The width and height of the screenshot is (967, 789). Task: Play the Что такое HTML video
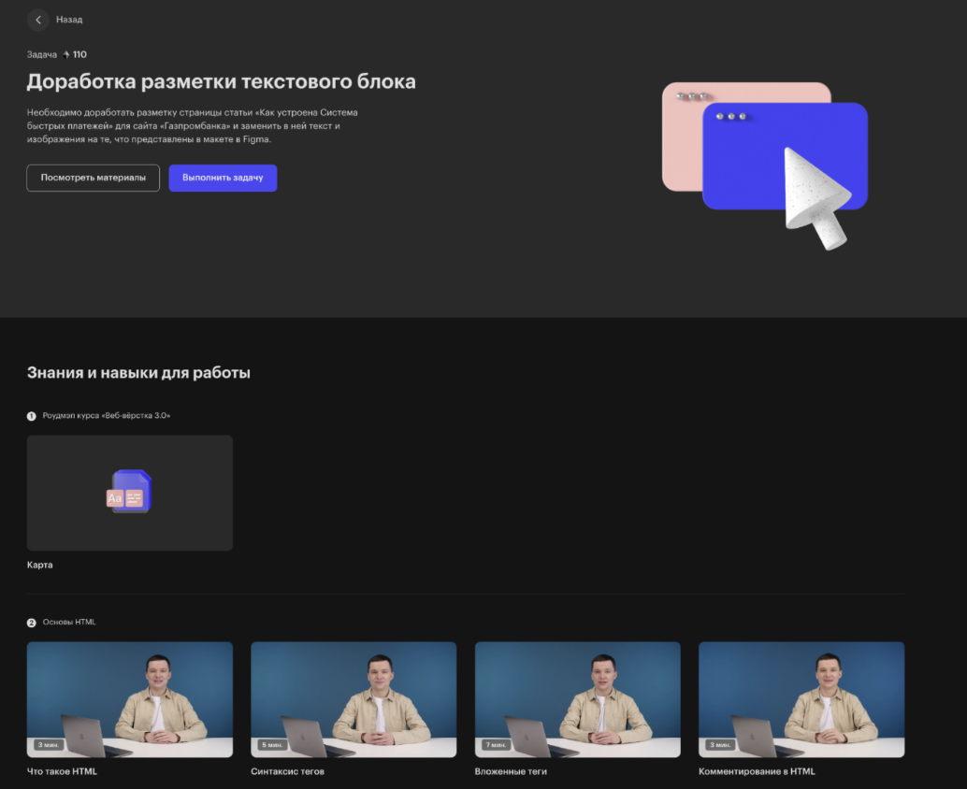coord(129,699)
